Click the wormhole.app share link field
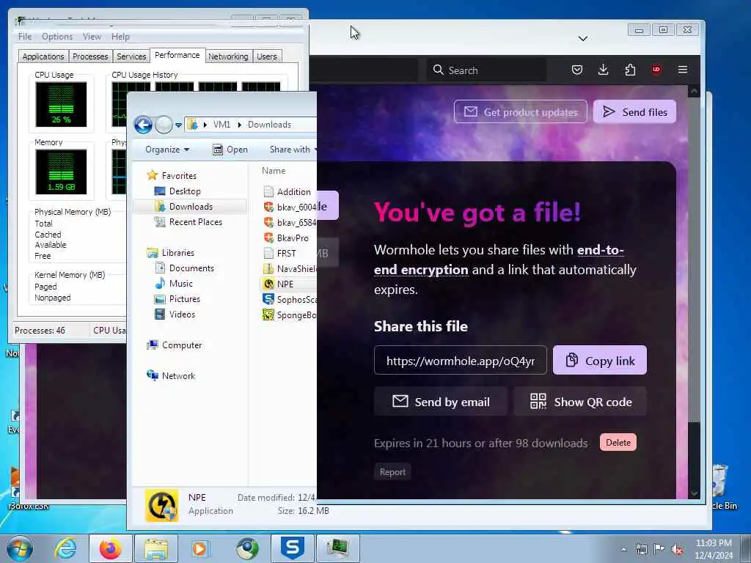 coord(461,361)
